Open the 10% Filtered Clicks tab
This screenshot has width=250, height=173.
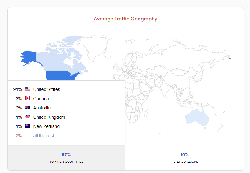[x=184, y=158]
